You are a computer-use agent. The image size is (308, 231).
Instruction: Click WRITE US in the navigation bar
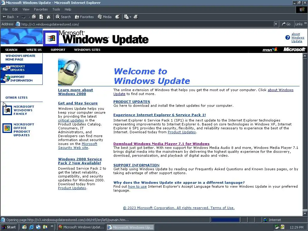tap(34, 50)
